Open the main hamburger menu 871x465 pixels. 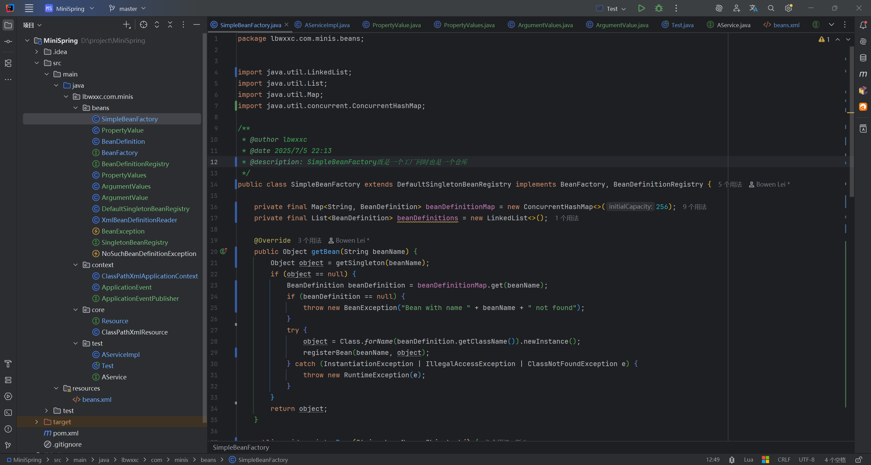pyautogui.click(x=29, y=8)
